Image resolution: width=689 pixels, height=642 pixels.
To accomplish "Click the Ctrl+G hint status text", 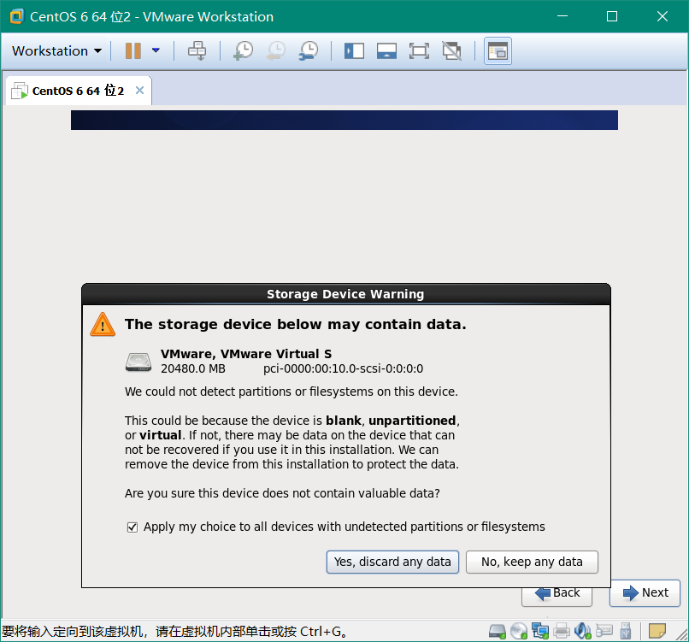I will click(175, 632).
